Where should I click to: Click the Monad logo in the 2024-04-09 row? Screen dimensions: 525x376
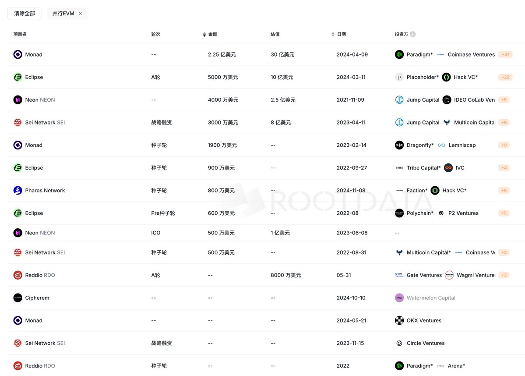[x=18, y=54]
